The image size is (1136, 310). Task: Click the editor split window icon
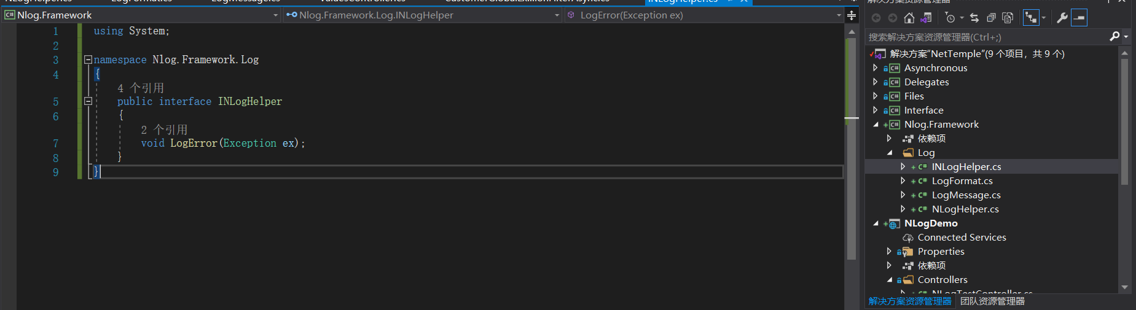(x=852, y=15)
